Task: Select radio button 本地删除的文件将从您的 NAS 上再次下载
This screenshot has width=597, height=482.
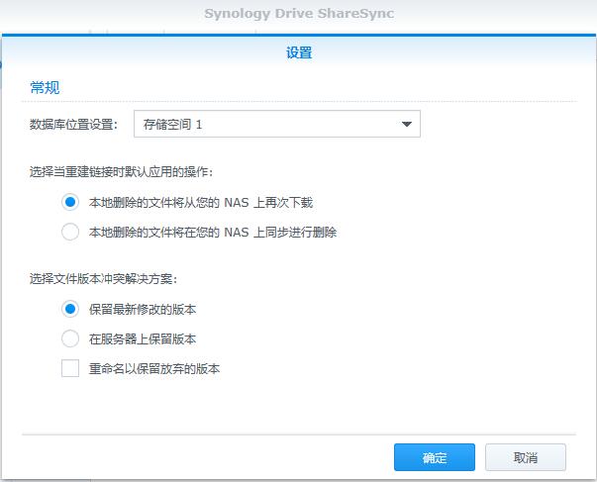Action: tap(70, 202)
